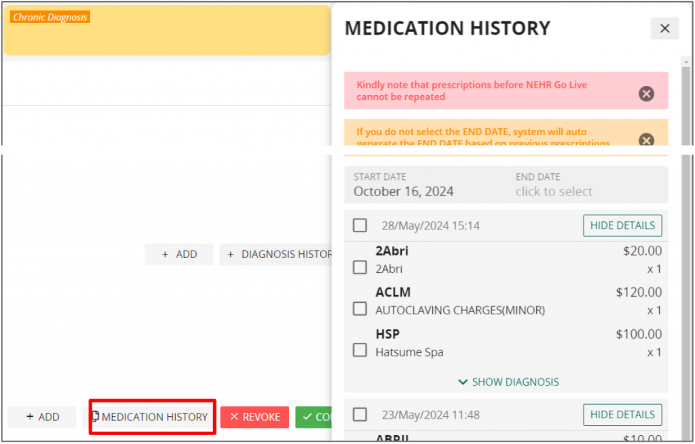
Task: Click the plus icon on the middle Add button
Action: 166,255
